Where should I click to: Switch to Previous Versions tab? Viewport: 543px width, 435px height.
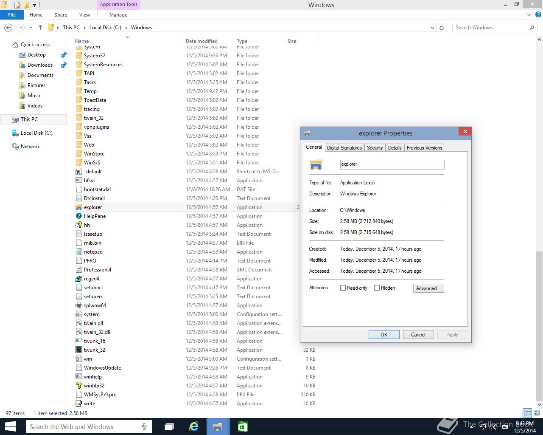424,148
